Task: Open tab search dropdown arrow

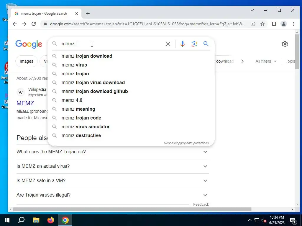Action: (252, 10)
